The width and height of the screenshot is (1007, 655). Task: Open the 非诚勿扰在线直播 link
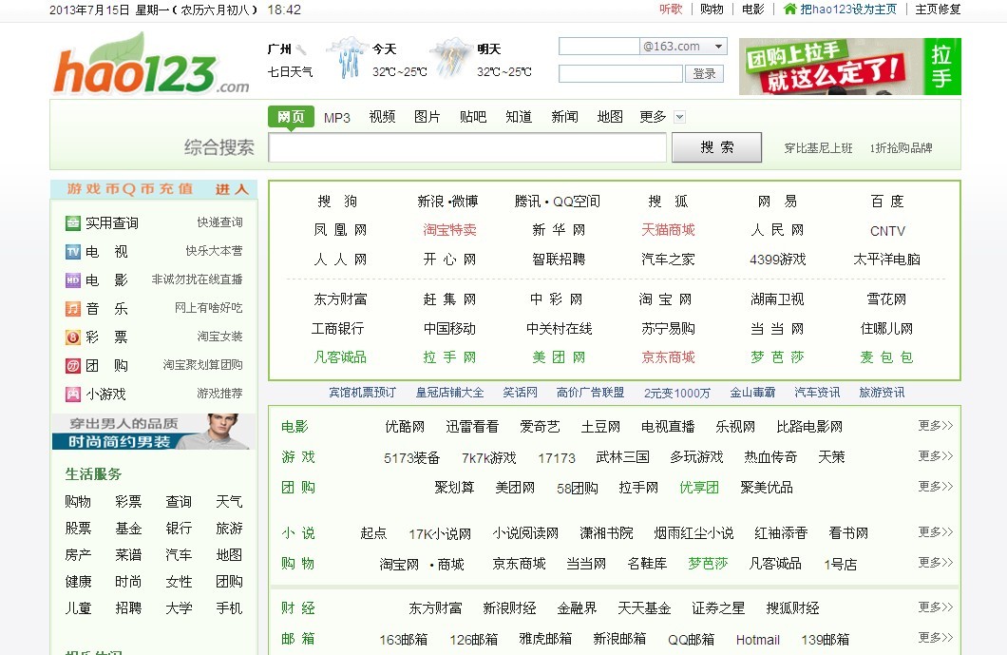[x=198, y=279]
